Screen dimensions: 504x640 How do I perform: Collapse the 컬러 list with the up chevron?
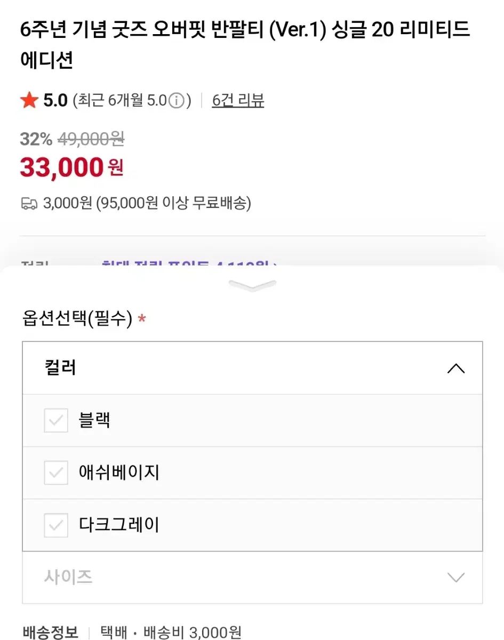coord(455,369)
